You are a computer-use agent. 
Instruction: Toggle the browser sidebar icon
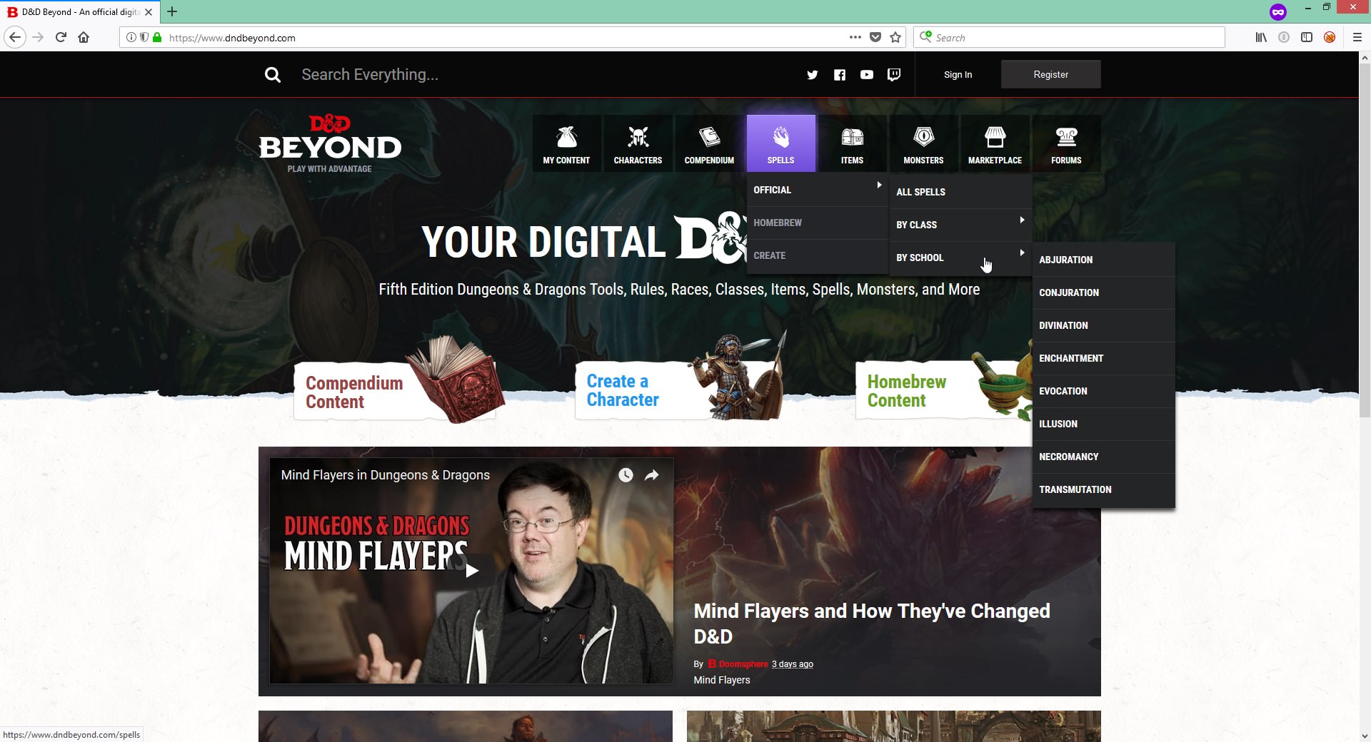click(x=1307, y=38)
